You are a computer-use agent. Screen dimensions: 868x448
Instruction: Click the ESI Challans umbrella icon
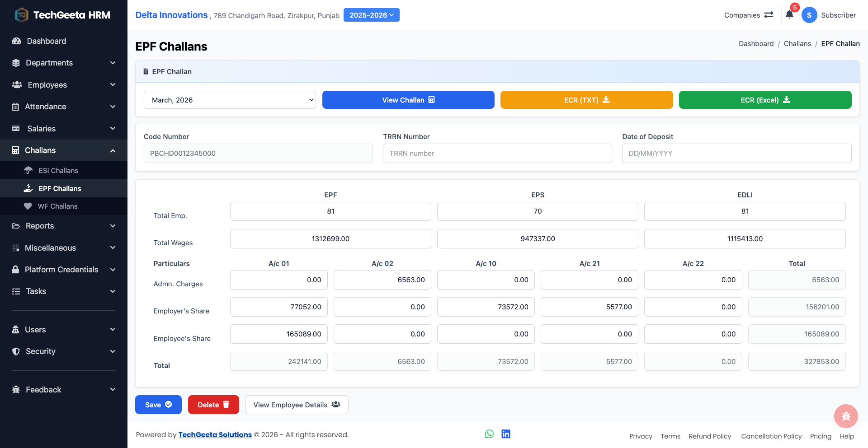click(28, 170)
